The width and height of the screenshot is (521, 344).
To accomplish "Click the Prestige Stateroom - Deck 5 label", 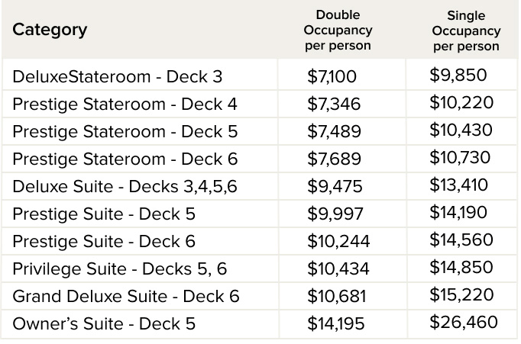I will click(x=125, y=131).
